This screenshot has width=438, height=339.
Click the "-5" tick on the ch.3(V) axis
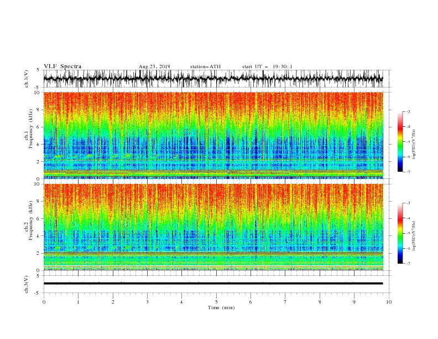[x=38, y=293]
